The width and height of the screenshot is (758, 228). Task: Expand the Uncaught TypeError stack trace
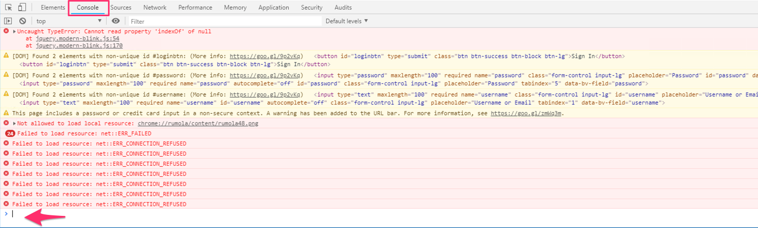coord(15,31)
